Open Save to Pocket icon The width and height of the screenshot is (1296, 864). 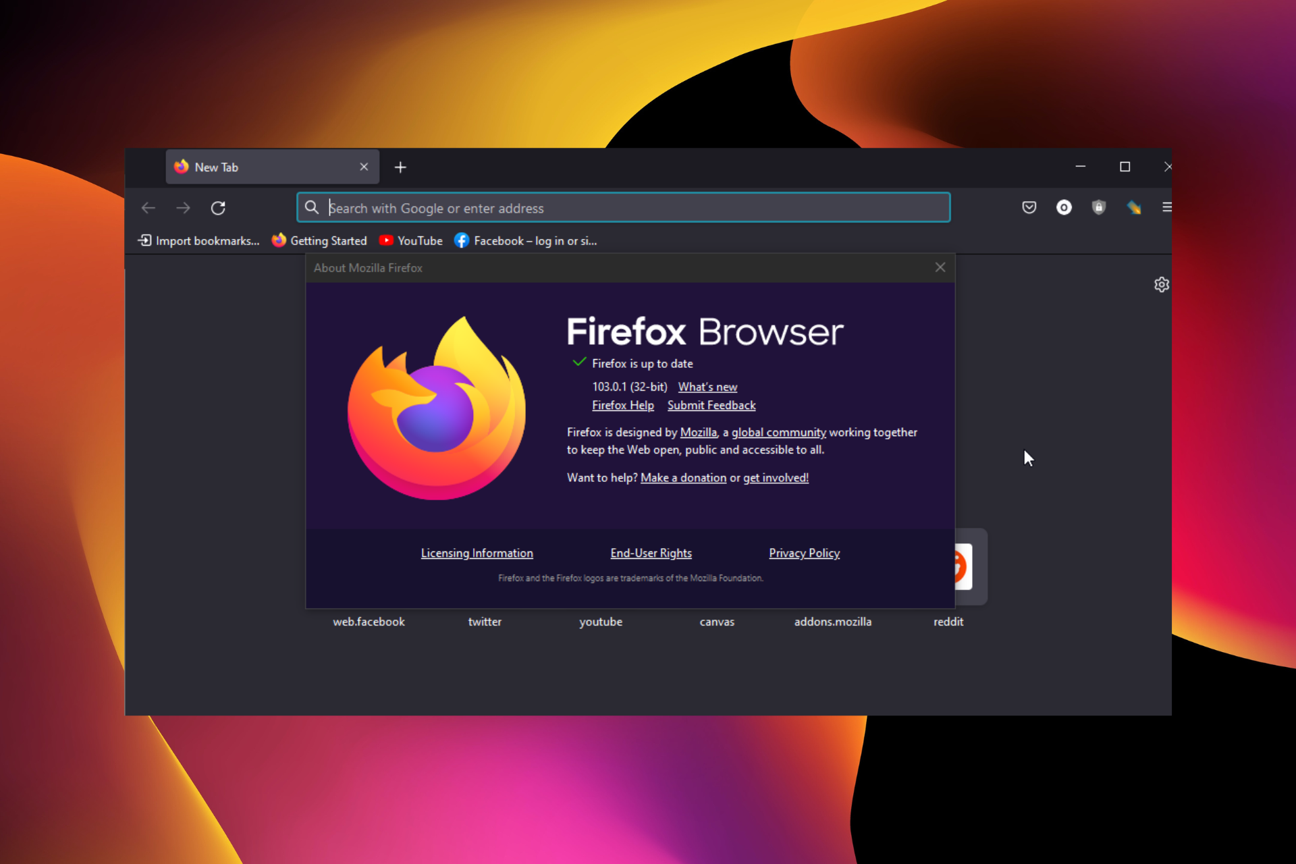pos(1029,207)
